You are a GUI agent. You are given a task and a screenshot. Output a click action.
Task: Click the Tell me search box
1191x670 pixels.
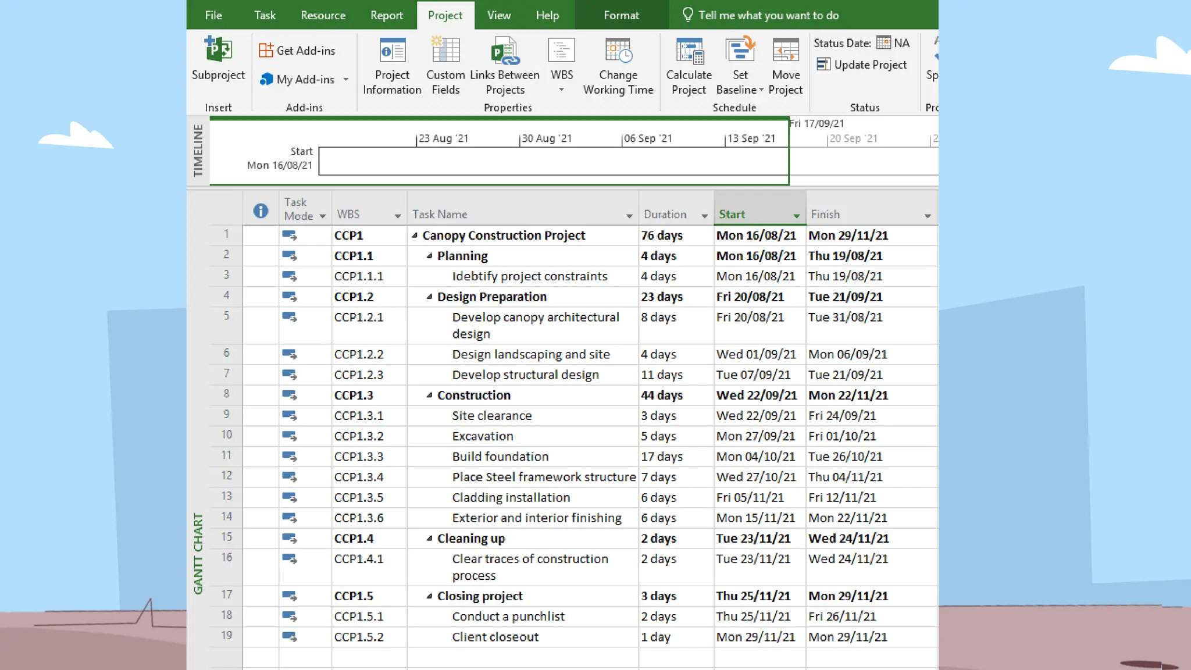click(x=768, y=15)
